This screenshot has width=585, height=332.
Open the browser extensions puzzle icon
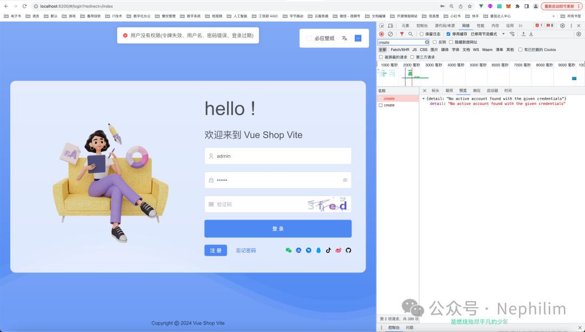coord(517,6)
